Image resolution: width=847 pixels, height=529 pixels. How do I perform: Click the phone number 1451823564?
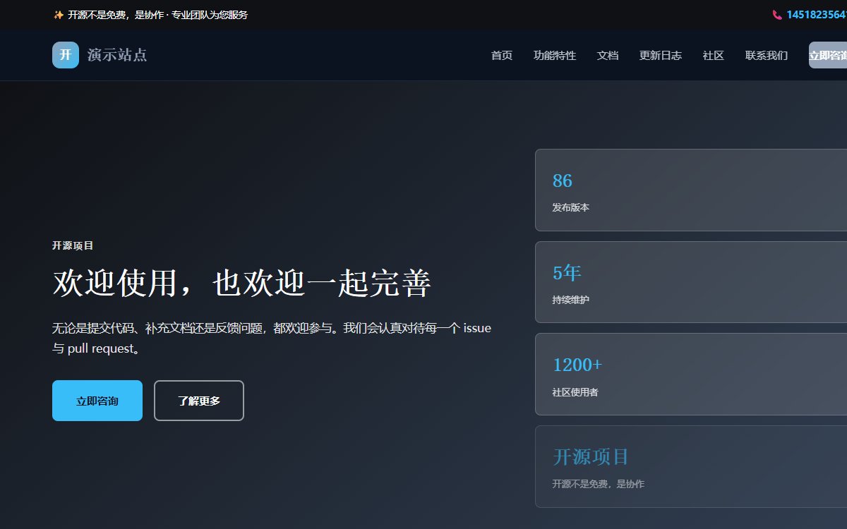[x=817, y=15]
